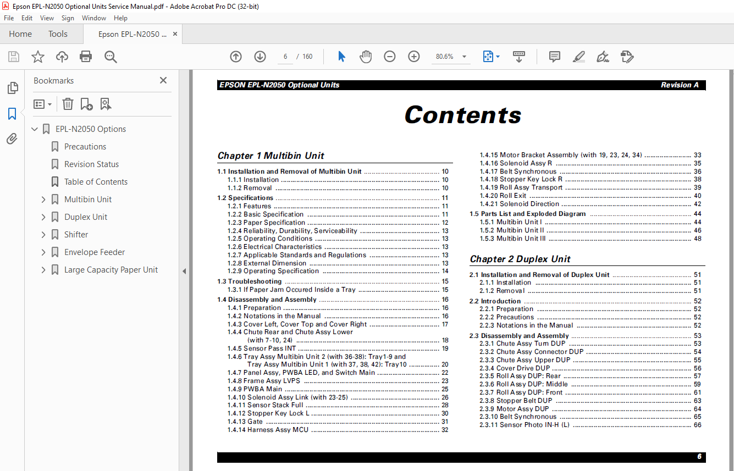Open the sign document pen icon
The width and height of the screenshot is (734, 471).
603,57
